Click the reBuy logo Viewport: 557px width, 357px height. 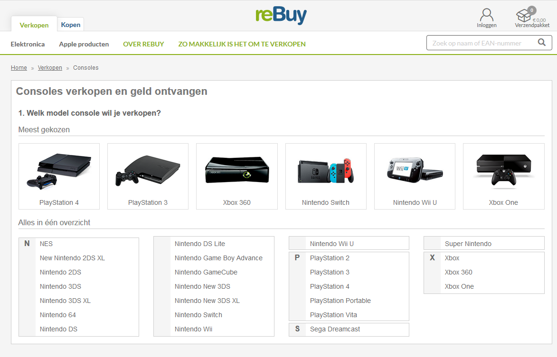coord(281,16)
